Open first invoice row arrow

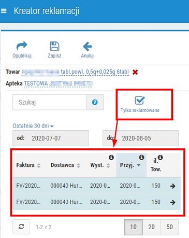tap(172, 186)
